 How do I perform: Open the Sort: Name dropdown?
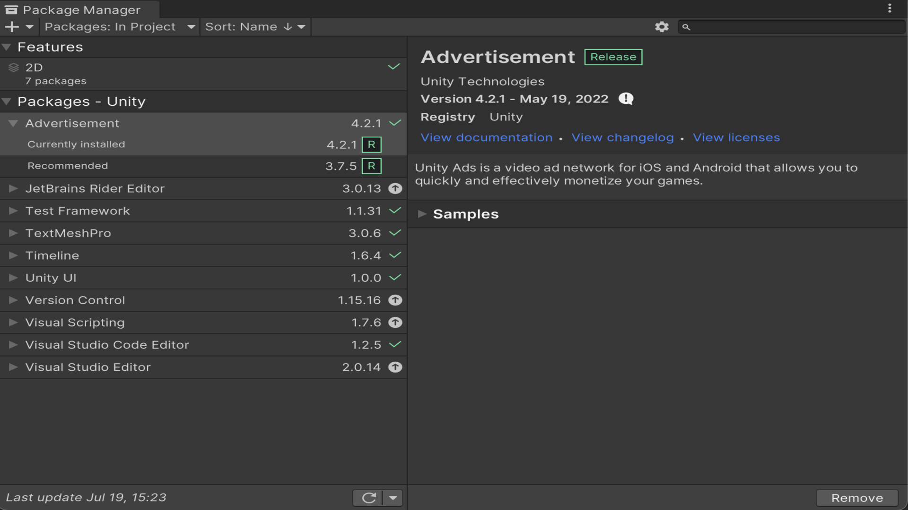tap(255, 27)
